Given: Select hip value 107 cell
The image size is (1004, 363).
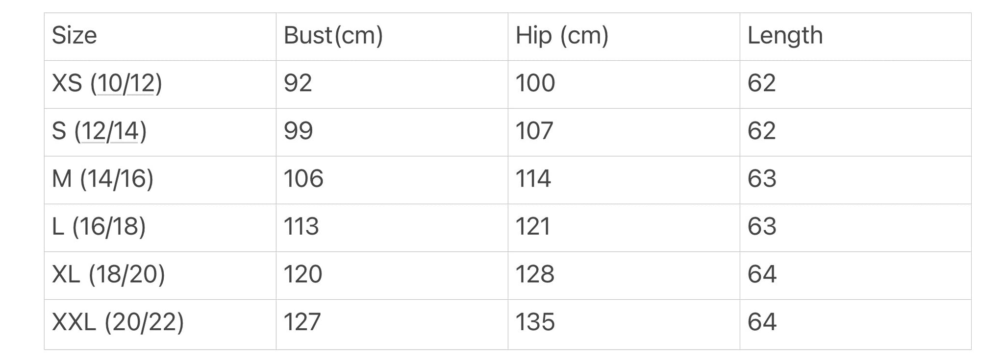Looking at the screenshot, I should [624, 132].
